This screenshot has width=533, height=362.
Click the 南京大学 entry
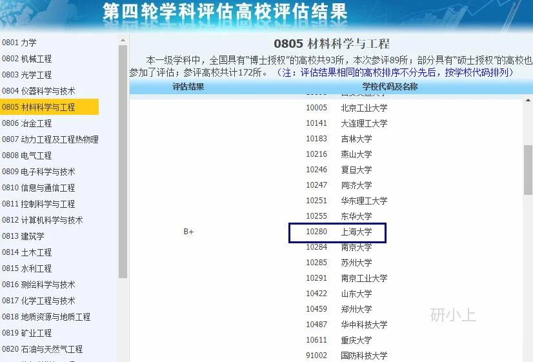coord(356,247)
